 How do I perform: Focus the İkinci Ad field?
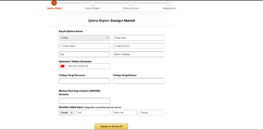coord(125,113)
